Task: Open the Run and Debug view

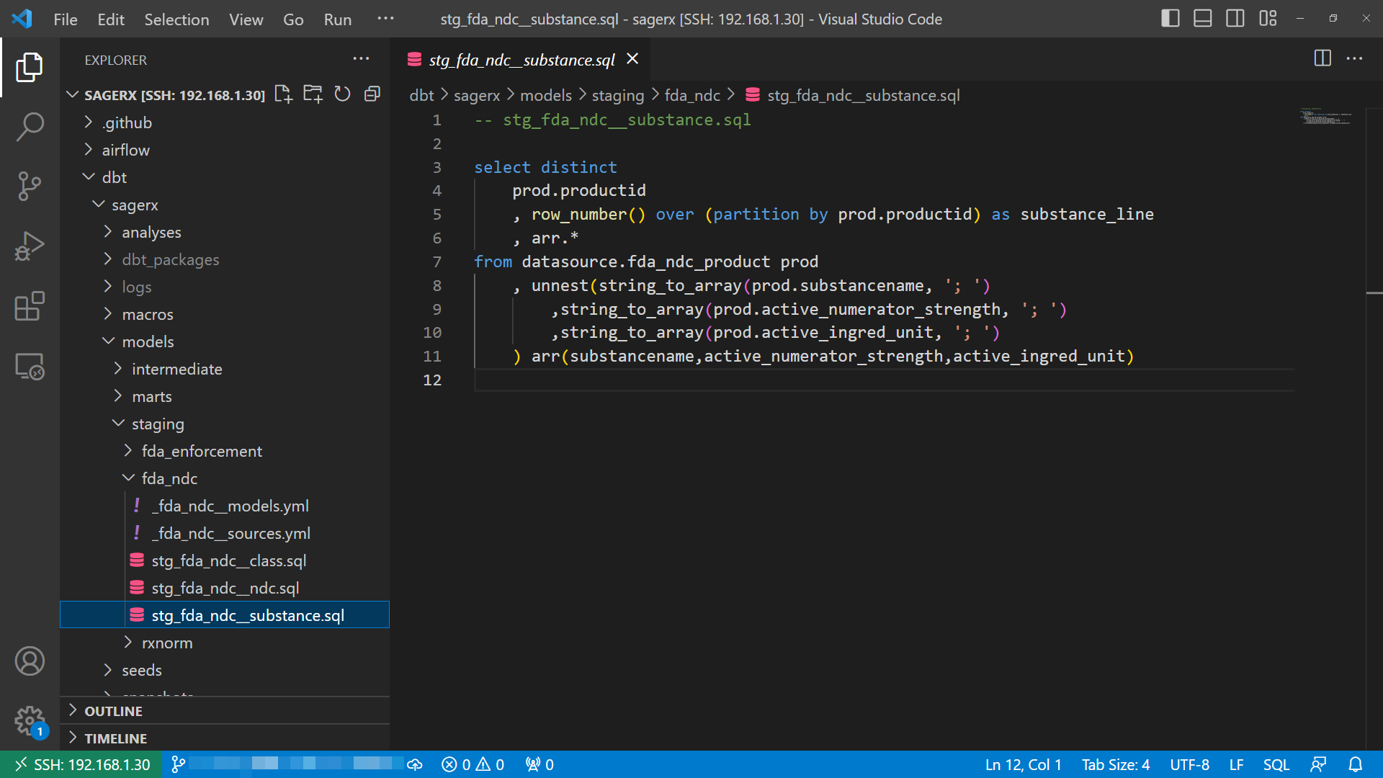Action: (30, 246)
